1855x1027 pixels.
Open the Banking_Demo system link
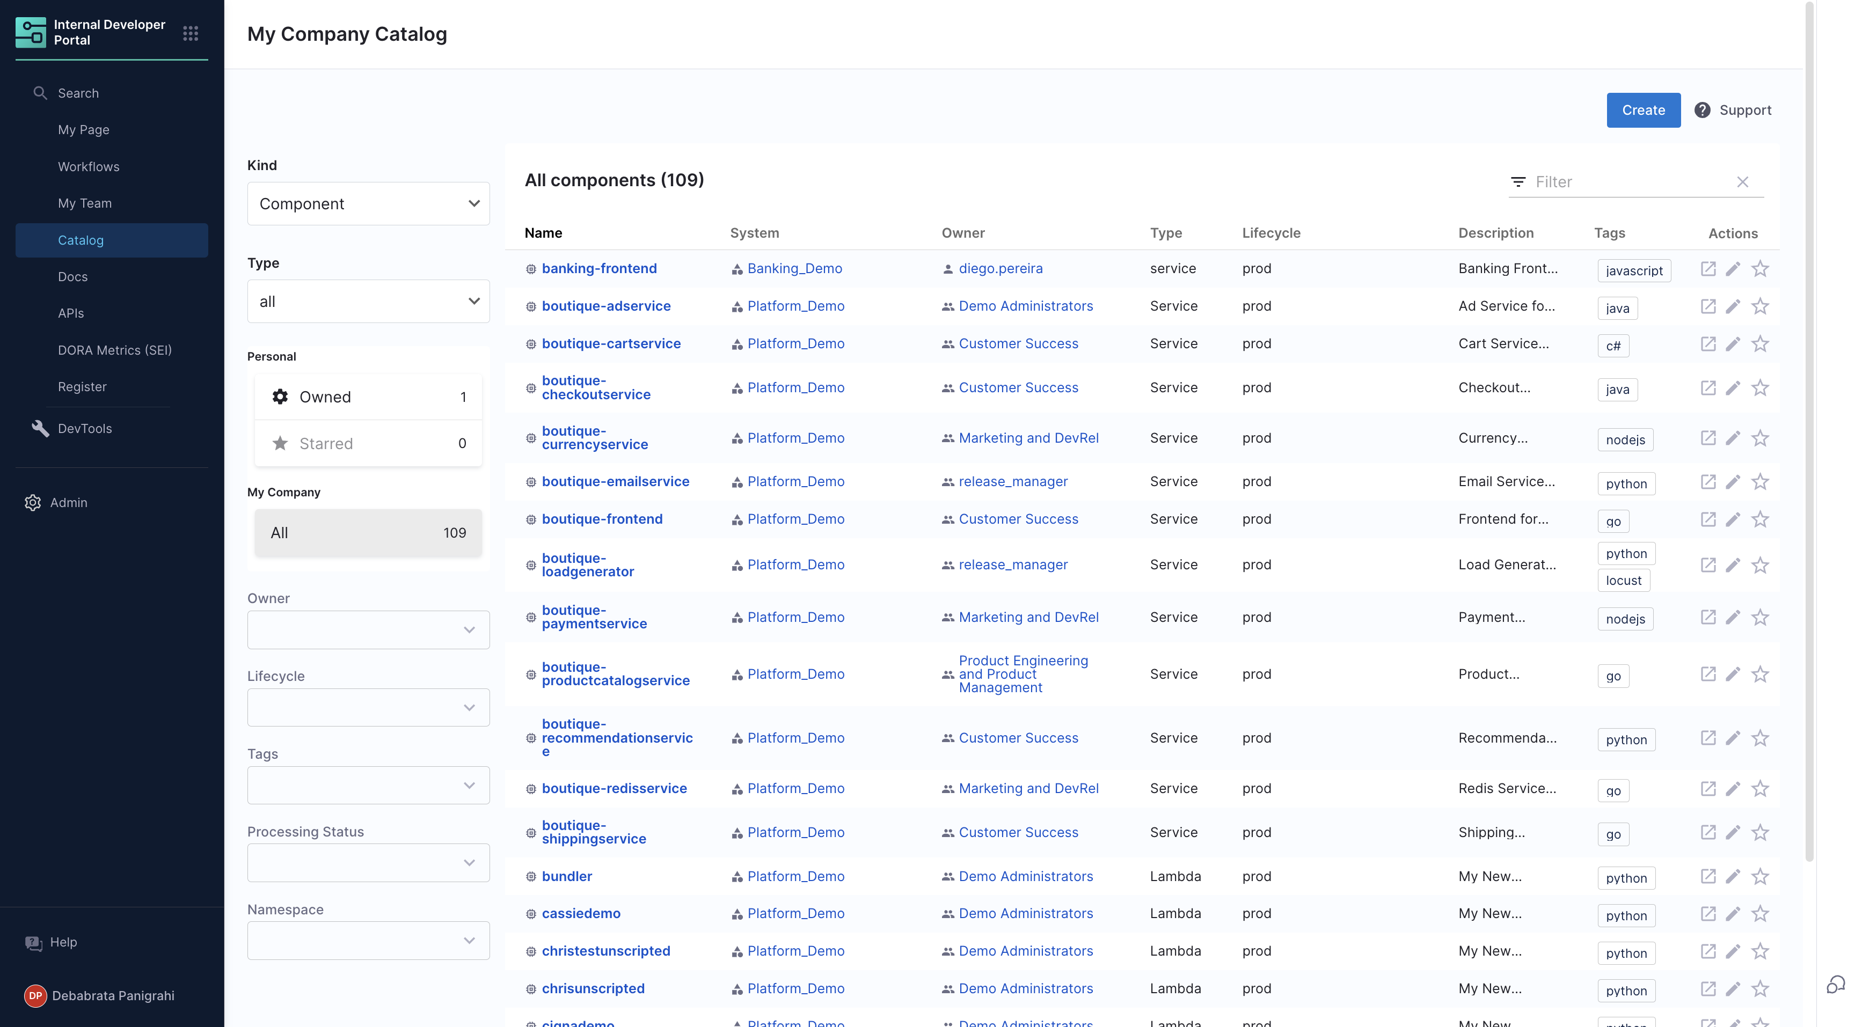click(x=794, y=268)
